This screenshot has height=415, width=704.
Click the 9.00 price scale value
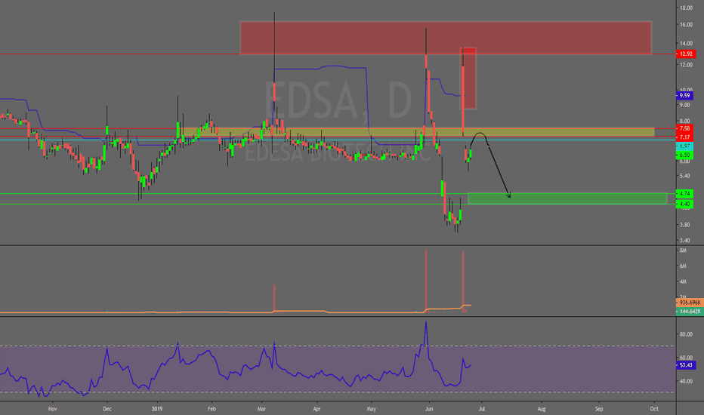click(684, 105)
